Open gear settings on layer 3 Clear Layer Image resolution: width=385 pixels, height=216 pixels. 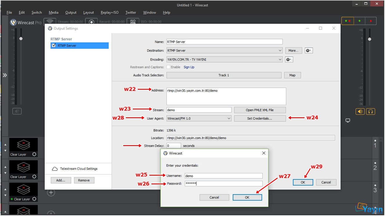[x=34, y=199]
